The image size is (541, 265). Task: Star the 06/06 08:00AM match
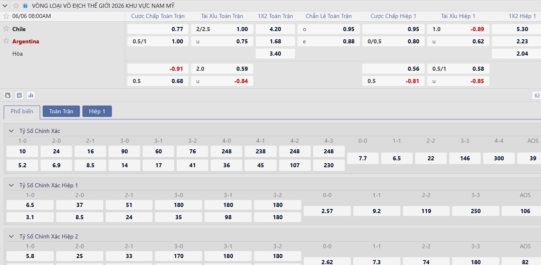click(x=6, y=16)
